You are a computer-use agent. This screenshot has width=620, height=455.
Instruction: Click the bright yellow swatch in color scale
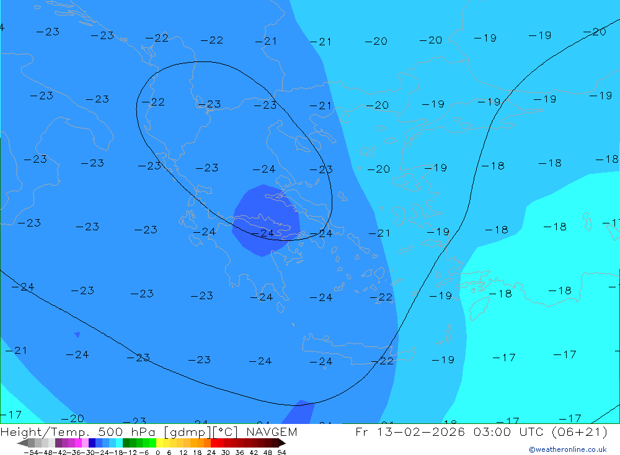tap(160, 443)
